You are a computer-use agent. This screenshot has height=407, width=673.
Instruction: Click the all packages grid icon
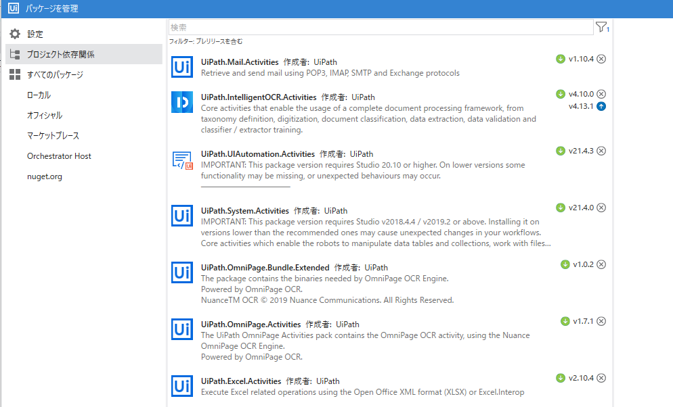(x=15, y=74)
